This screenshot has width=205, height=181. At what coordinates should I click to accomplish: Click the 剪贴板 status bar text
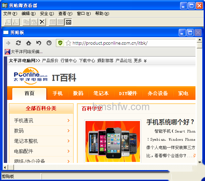click(8, 177)
